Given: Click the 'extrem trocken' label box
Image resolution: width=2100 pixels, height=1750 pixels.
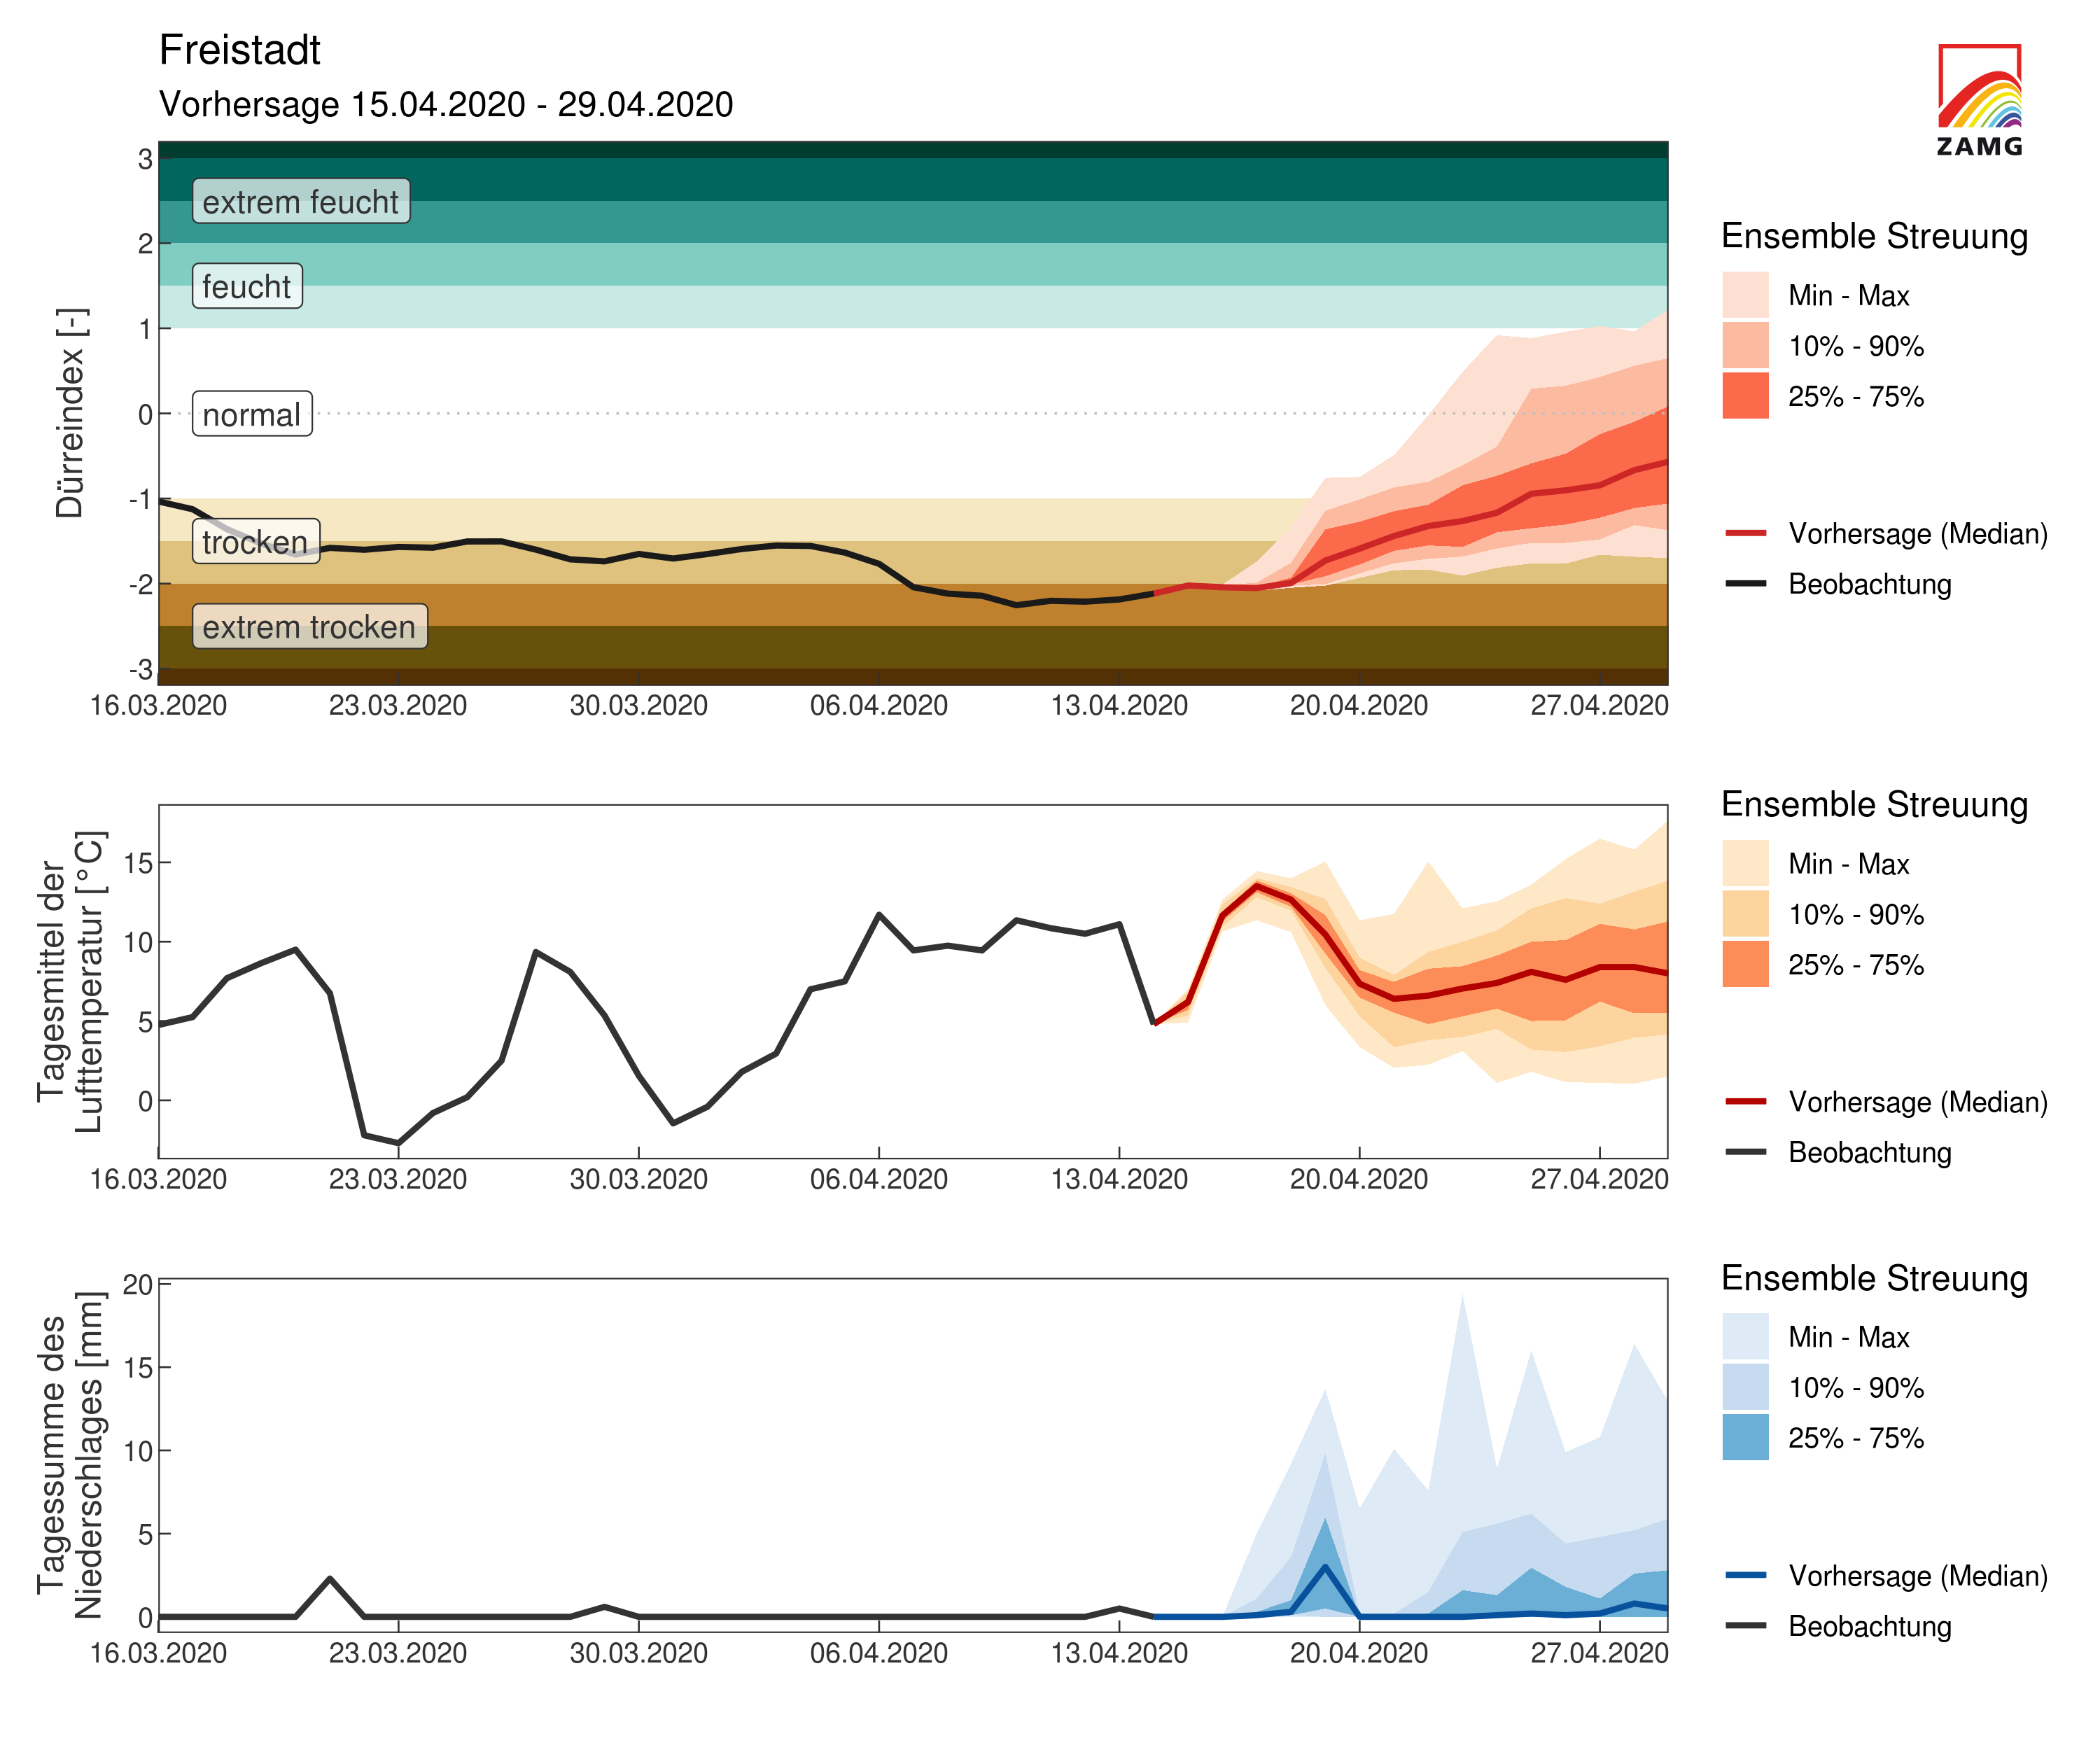Looking at the screenshot, I should click(310, 626).
